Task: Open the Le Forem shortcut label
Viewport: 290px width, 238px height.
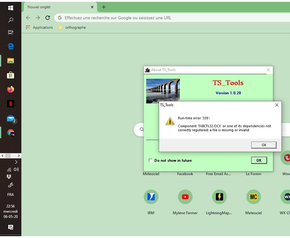Action: pos(253,174)
